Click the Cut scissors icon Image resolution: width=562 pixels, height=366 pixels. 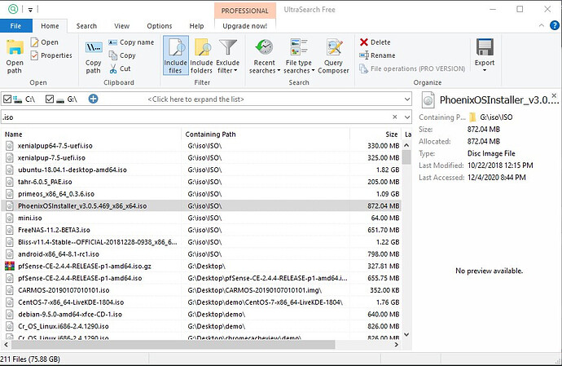point(113,68)
